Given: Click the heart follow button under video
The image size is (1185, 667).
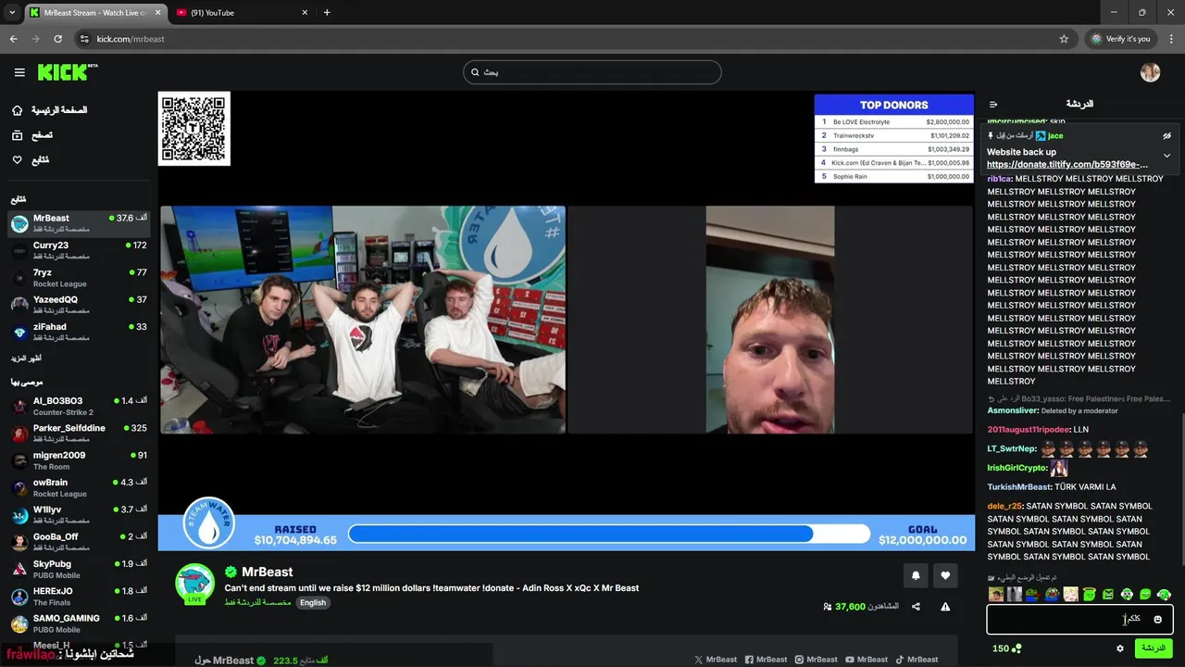Looking at the screenshot, I should point(945,575).
